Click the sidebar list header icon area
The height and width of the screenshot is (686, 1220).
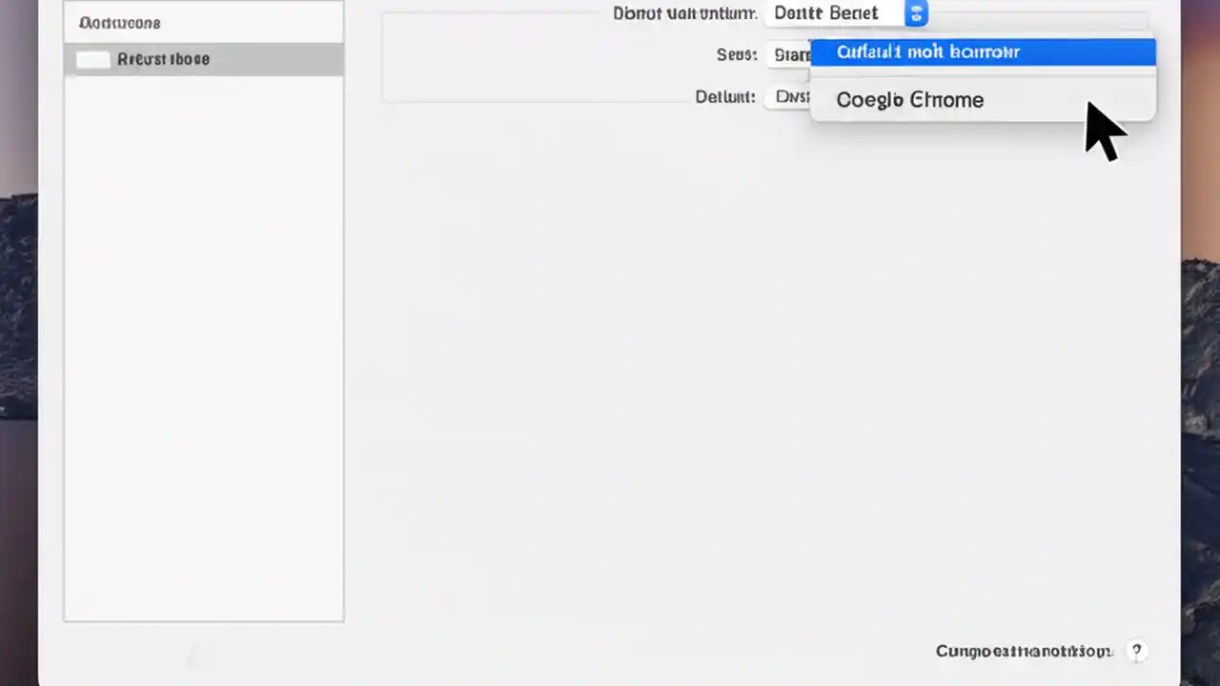pos(119,22)
